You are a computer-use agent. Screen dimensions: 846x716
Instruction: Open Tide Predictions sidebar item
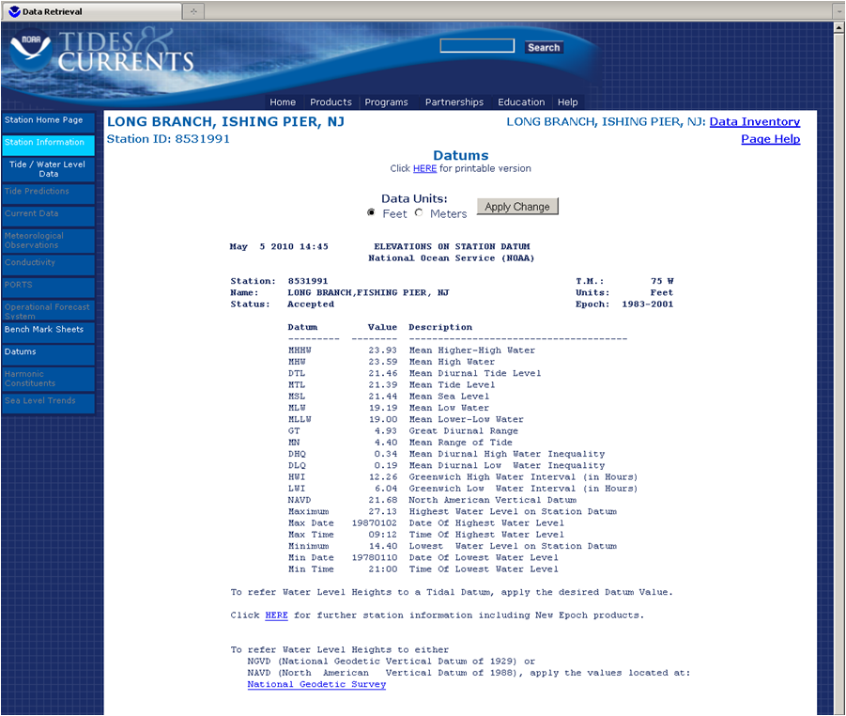48,194
